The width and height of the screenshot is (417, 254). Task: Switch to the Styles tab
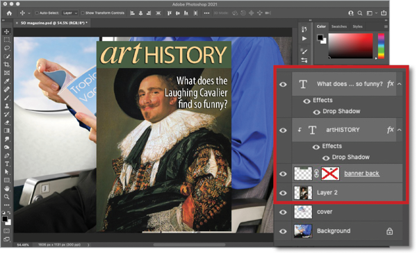(357, 26)
